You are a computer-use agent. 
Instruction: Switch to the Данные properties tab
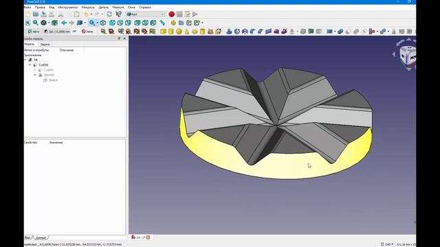(41, 237)
